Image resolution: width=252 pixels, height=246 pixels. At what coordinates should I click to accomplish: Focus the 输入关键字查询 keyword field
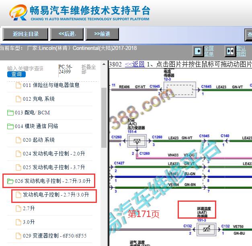pyautogui.click(x=25, y=68)
